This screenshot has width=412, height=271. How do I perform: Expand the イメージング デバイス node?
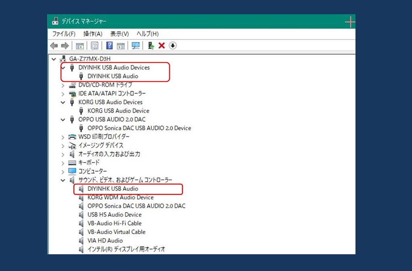click(x=63, y=146)
